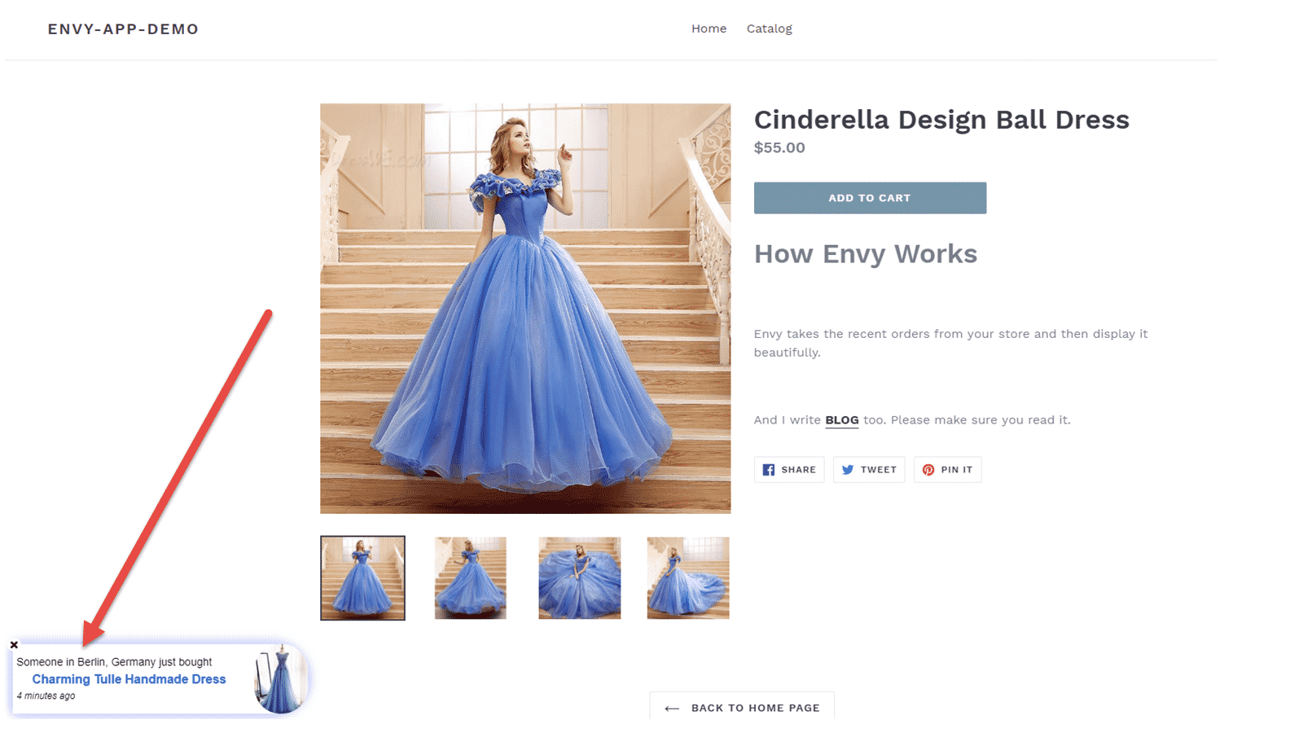Click the main Cinderella dress image

click(x=525, y=309)
